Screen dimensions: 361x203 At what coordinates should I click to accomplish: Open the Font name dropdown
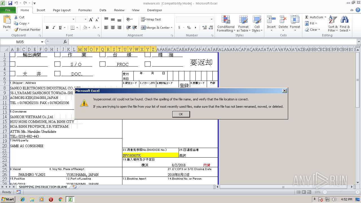[x=74, y=19]
